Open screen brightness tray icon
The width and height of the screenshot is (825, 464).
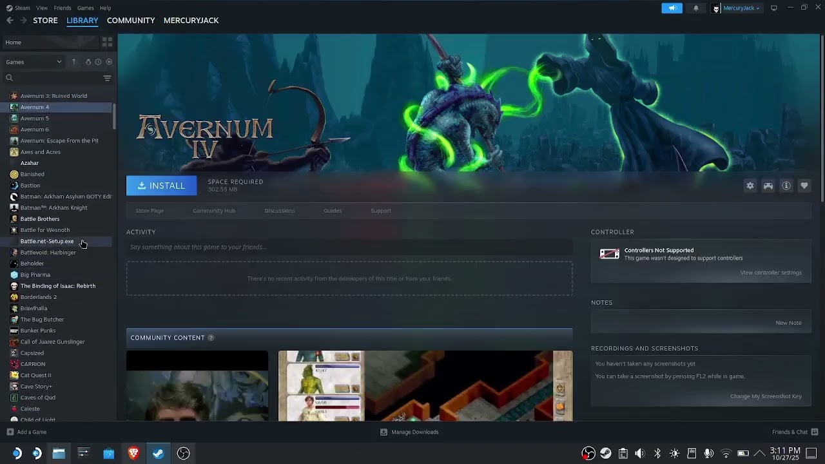674,453
